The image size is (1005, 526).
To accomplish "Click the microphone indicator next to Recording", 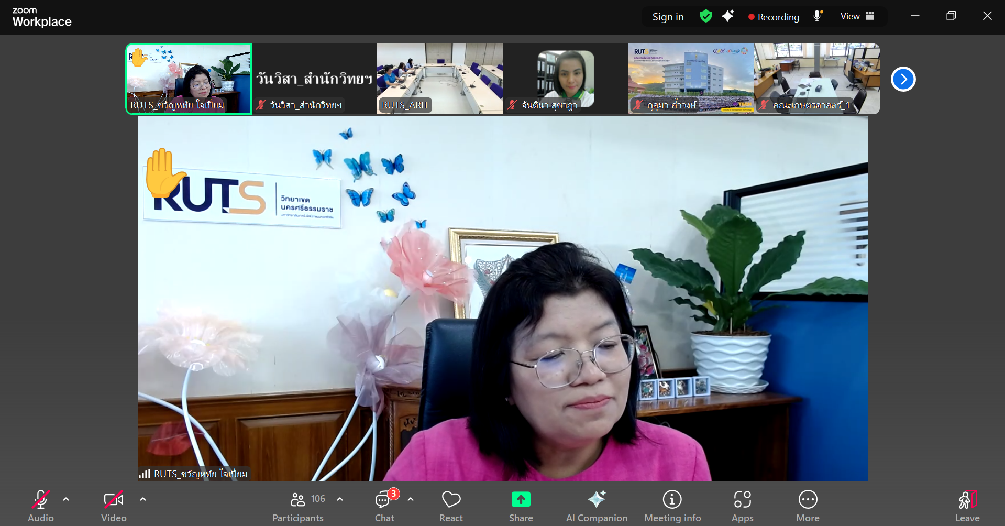I will coord(817,16).
